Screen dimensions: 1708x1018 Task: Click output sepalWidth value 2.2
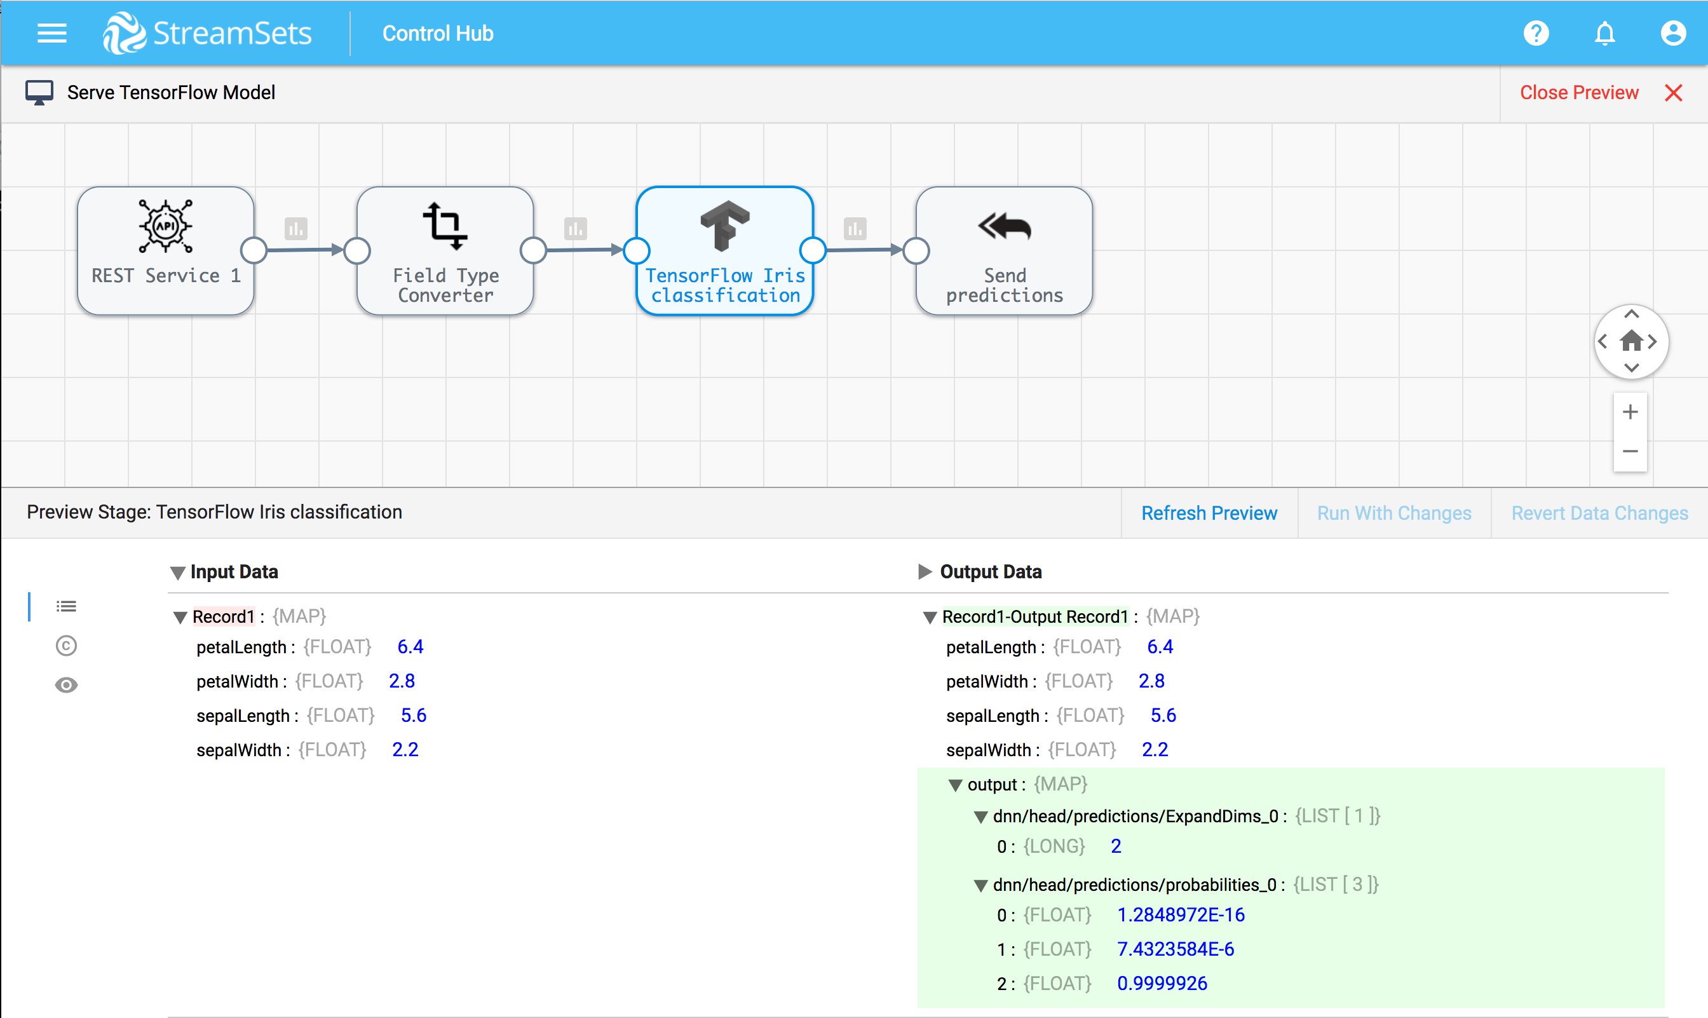[x=1155, y=750]
